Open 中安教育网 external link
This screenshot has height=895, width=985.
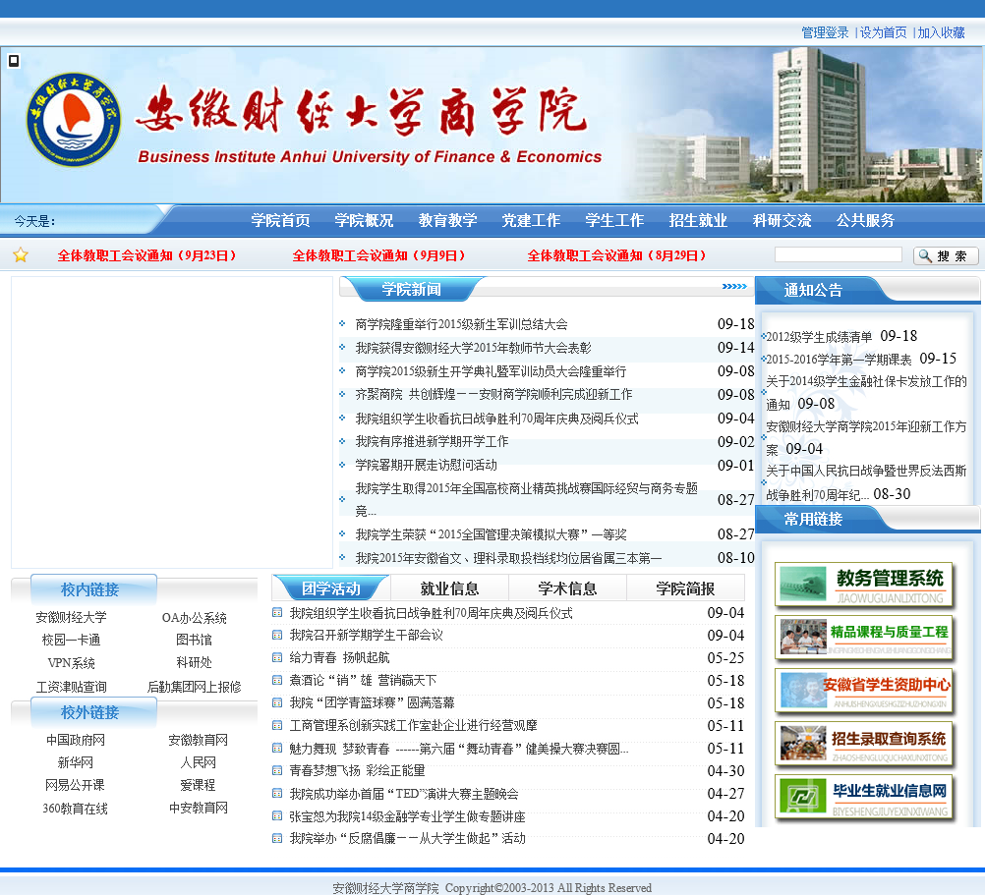pyautogui.click(x=198, y=809)
